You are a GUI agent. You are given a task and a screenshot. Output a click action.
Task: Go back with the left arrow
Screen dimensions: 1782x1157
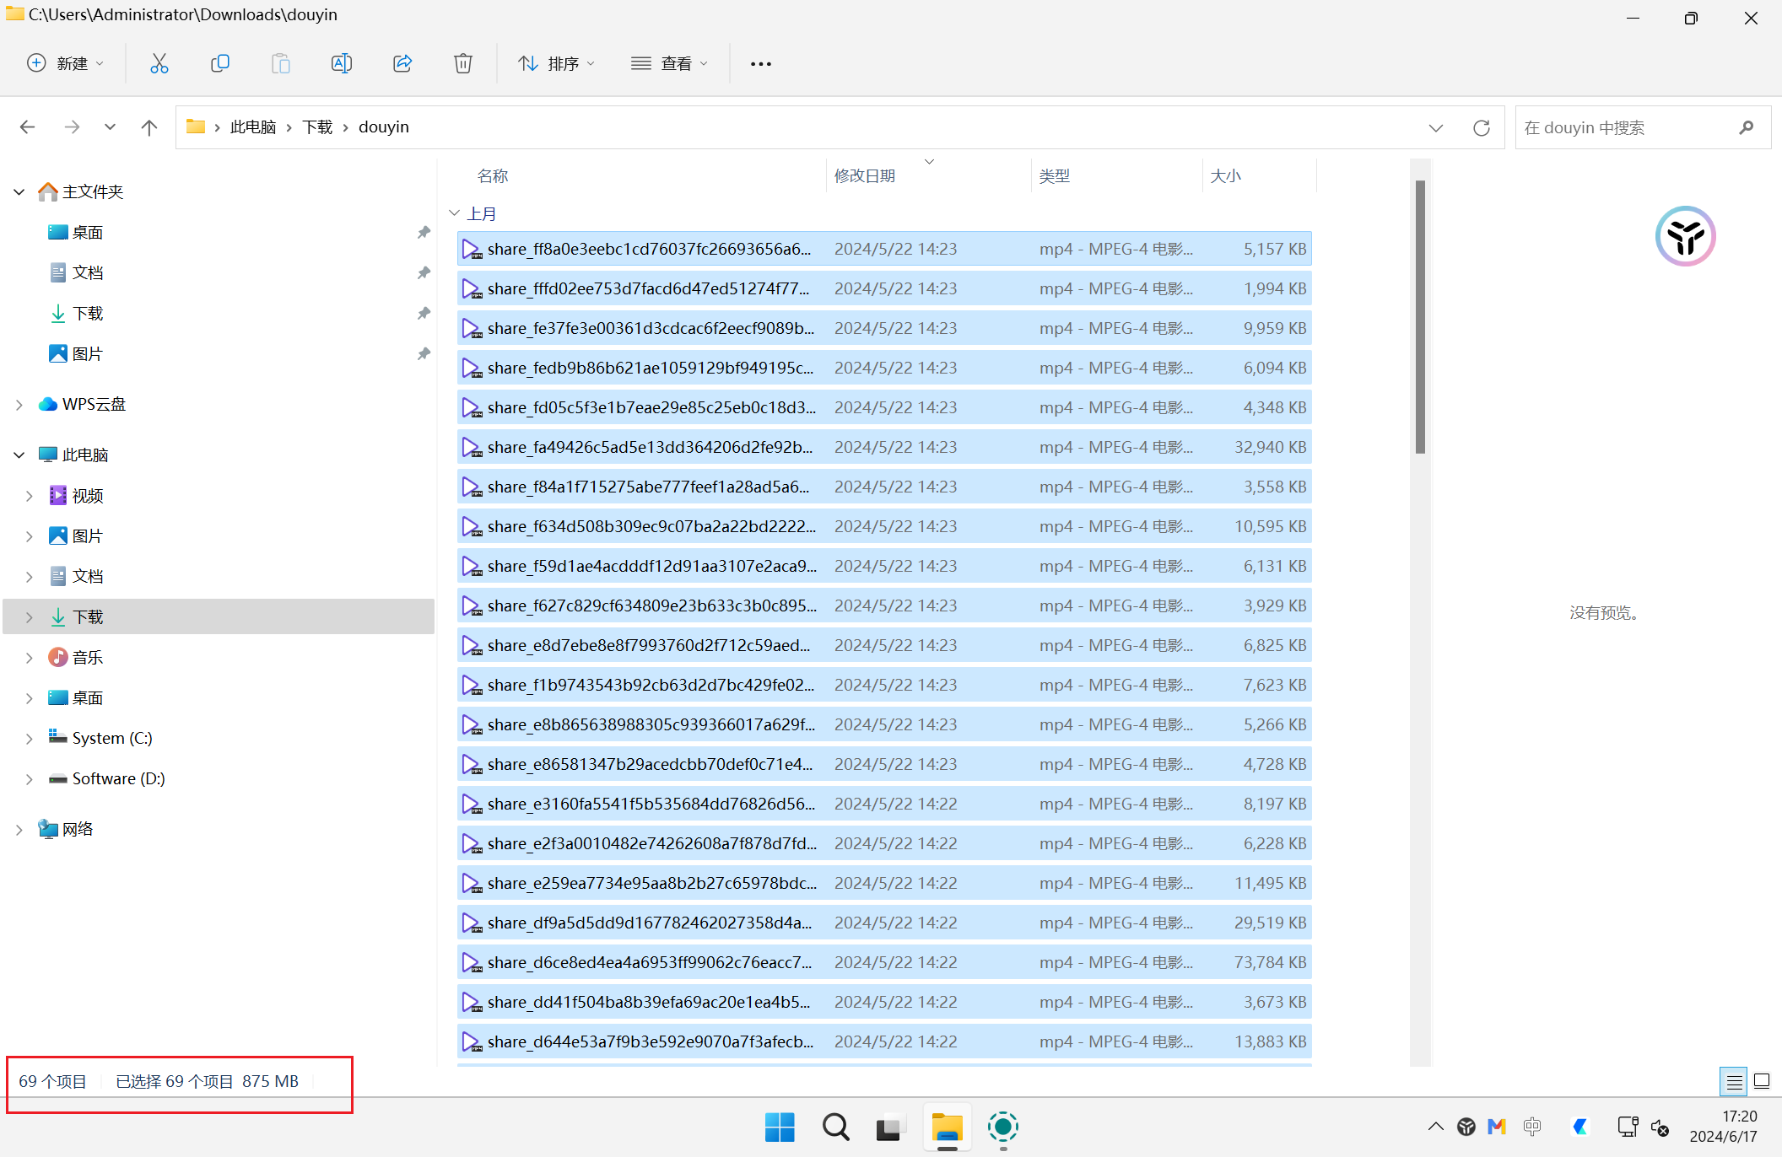pos(27,127)
